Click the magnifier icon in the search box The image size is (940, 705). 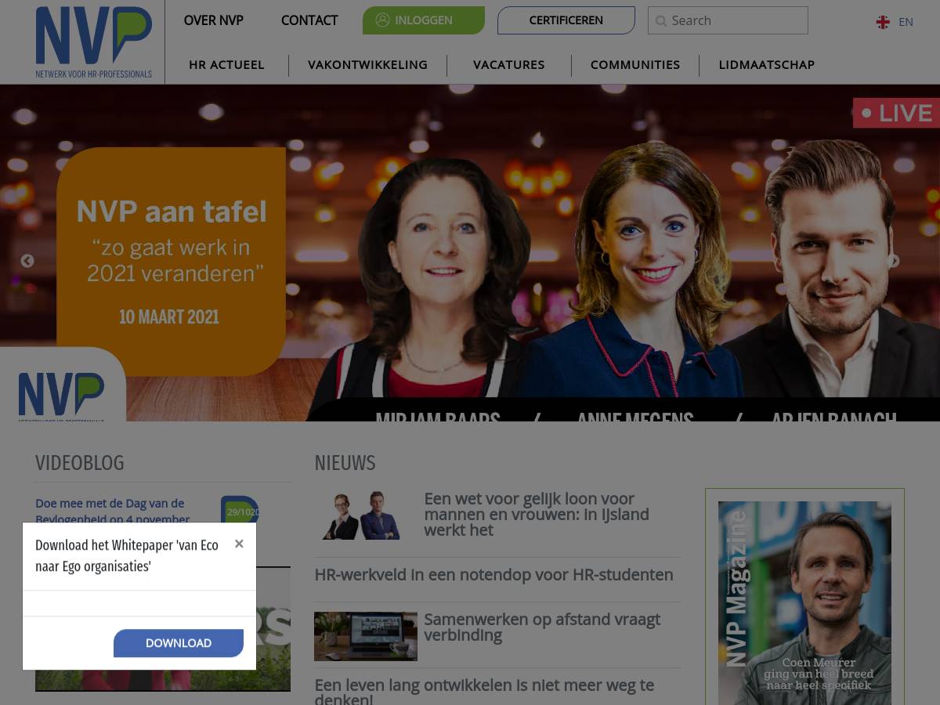(x=661, y=21)
